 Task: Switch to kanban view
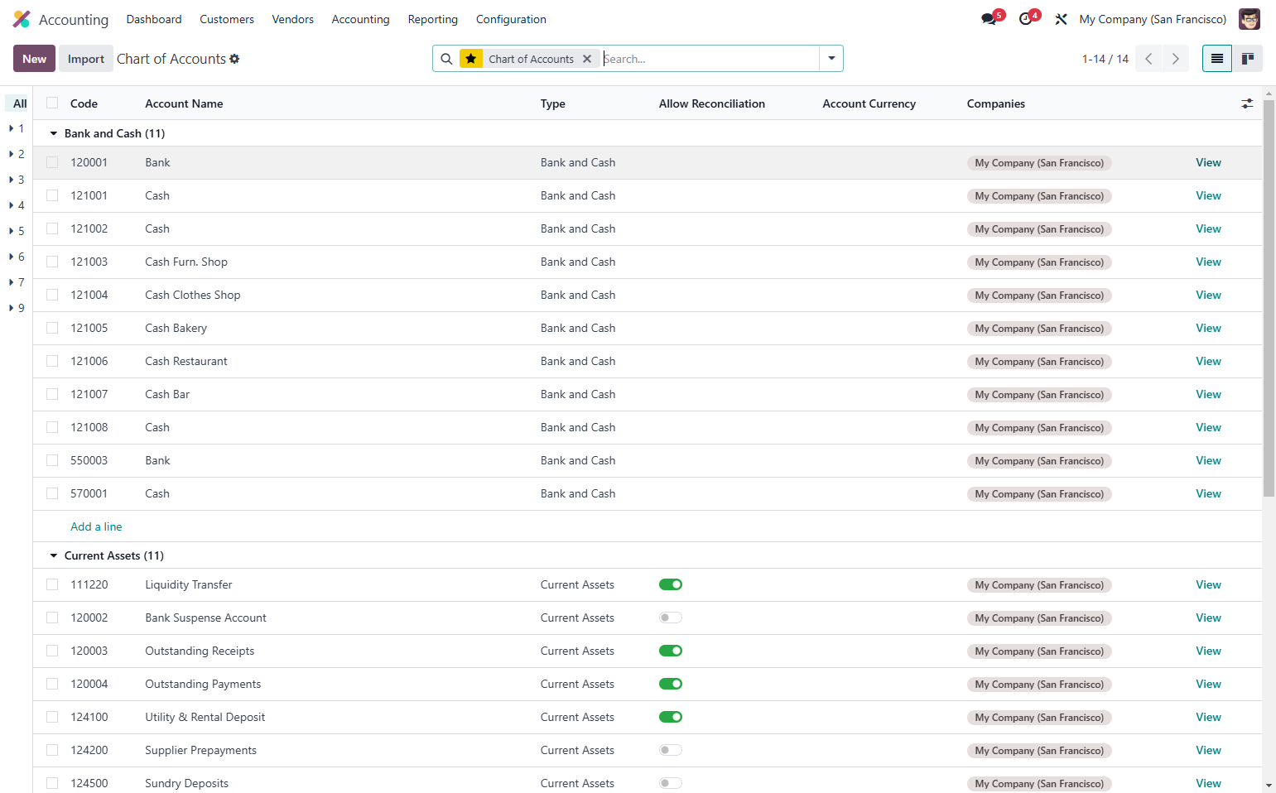pos(1248,59)
